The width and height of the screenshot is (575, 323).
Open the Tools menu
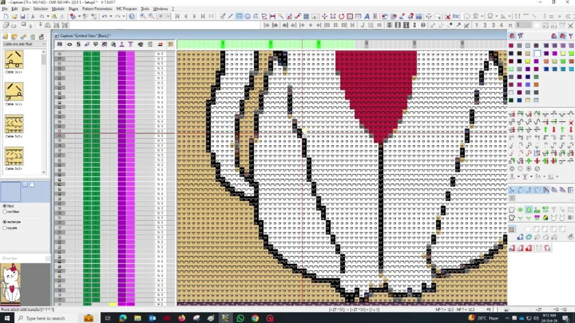click(145, 9)
